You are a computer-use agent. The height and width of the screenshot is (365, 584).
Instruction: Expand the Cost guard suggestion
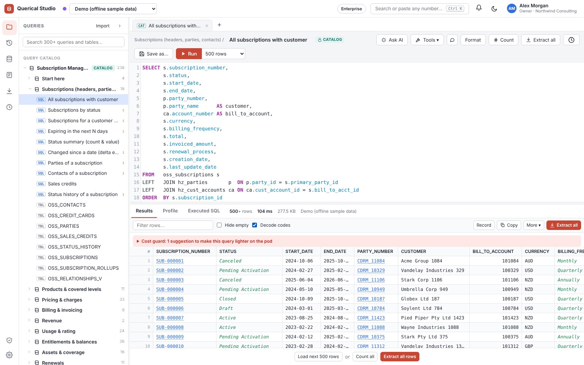pyautogui.click(x=357, y=241)
